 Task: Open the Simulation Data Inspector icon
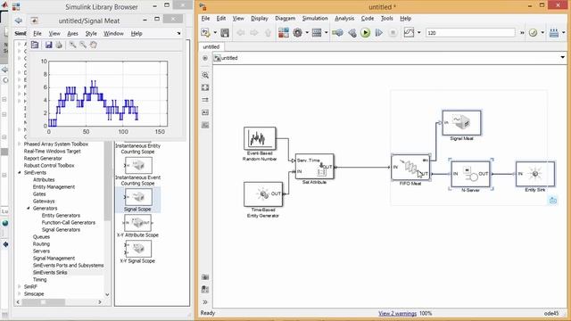pyautogui.click(x=409, y=33)
